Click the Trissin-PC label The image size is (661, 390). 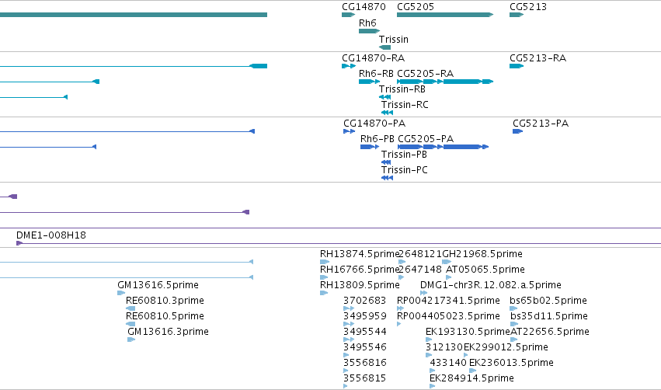(x=404, y=170)
